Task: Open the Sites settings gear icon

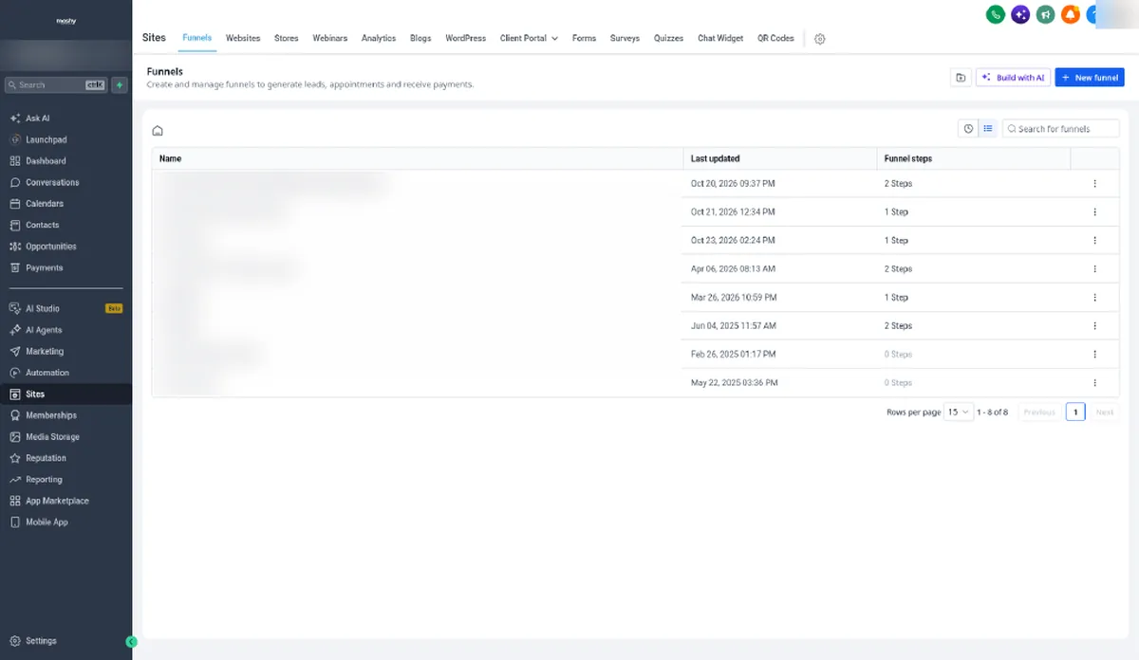Action: pos(820,39)
